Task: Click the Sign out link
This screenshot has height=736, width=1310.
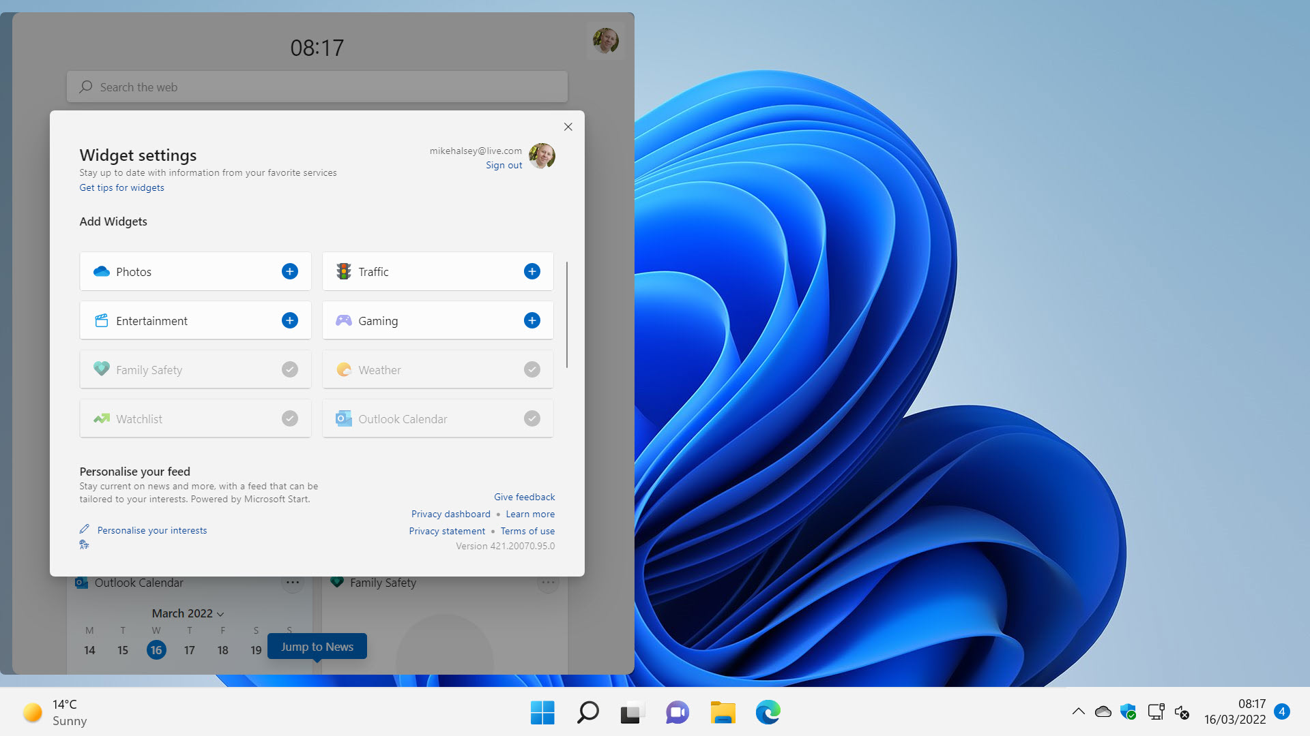Action: pyautogui.click(x=504, y=166)
